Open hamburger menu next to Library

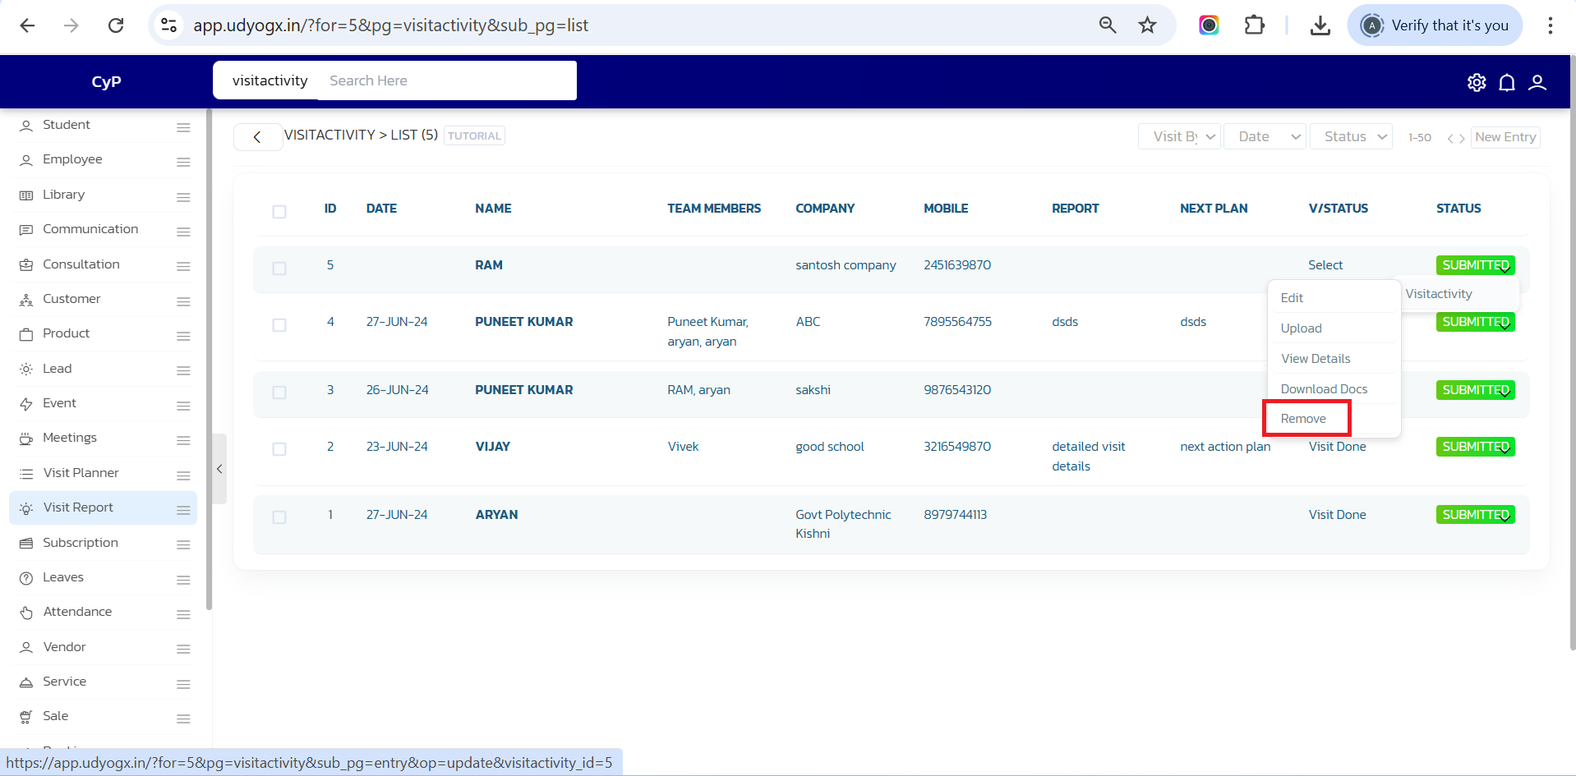183,197
